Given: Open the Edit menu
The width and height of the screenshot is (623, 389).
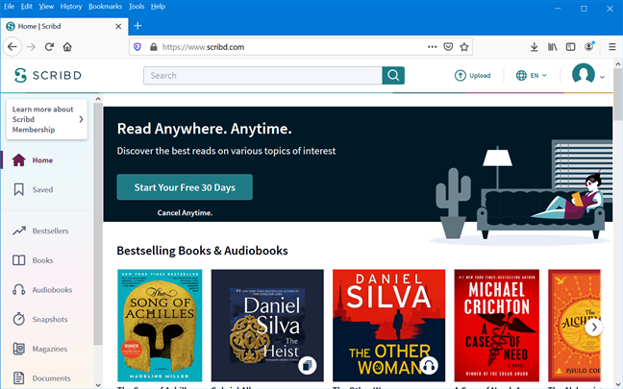Looking at the screenshot, I should click(27, 7).
